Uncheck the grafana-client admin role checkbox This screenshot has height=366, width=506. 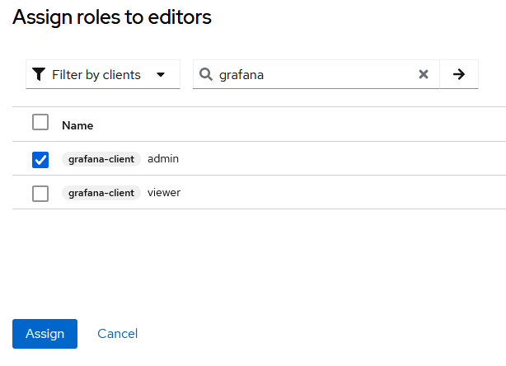pos(40,159)
